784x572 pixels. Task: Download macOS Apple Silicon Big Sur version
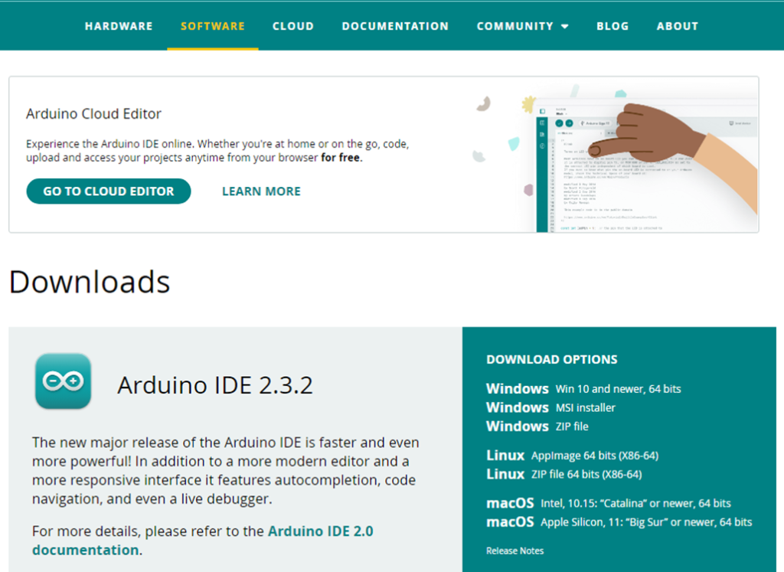pyautogui.click(x=619, y=522)
